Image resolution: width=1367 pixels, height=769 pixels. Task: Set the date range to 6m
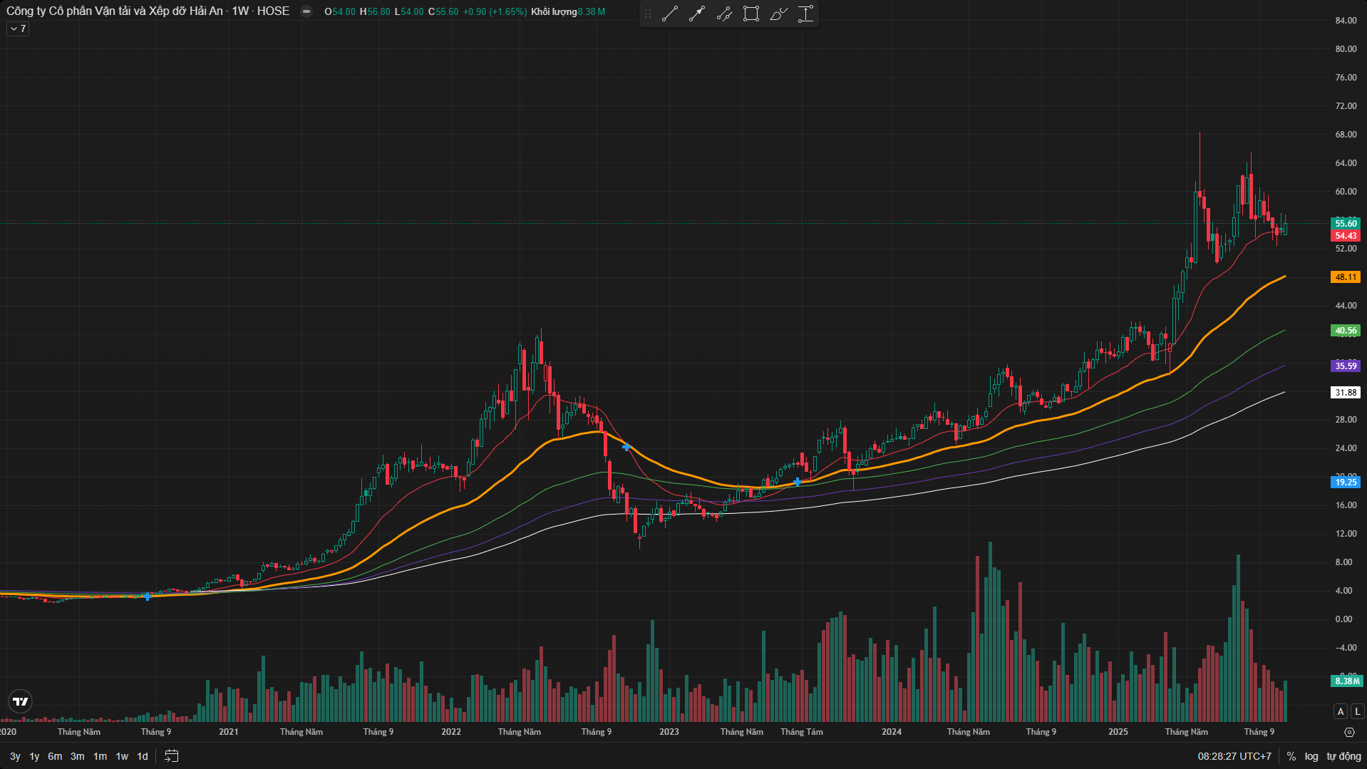click(55, 756)
